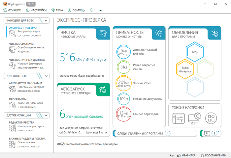Click the broom icon beside История браузеров

[13, 66]
